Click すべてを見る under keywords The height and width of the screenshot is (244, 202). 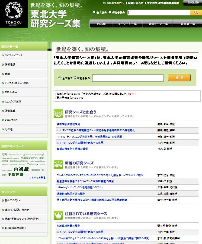[38, 178]
